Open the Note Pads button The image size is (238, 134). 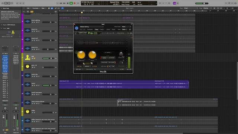(229, 3)
